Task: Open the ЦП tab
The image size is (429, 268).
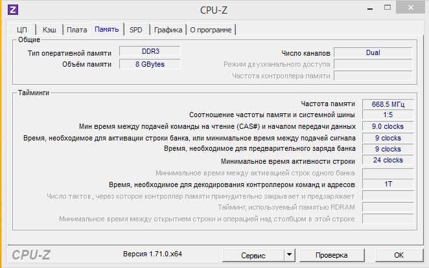Action: click(22, 30)
